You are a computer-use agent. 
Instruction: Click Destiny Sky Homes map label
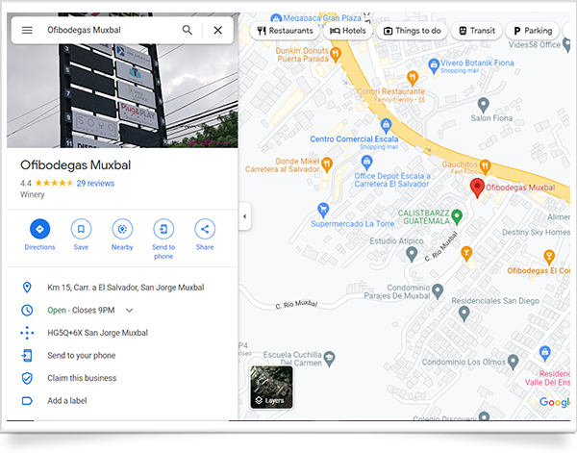536,232
